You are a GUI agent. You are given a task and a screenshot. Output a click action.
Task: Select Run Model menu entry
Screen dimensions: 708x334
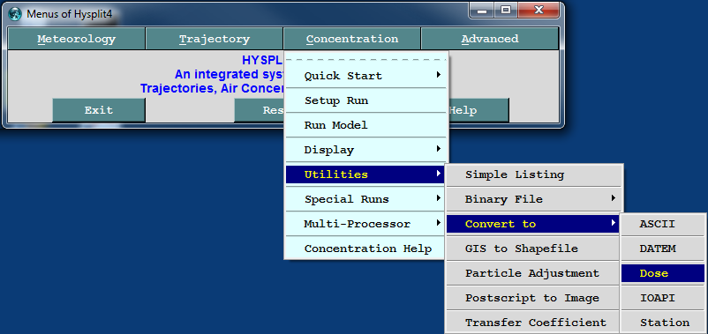pos(366,125)
